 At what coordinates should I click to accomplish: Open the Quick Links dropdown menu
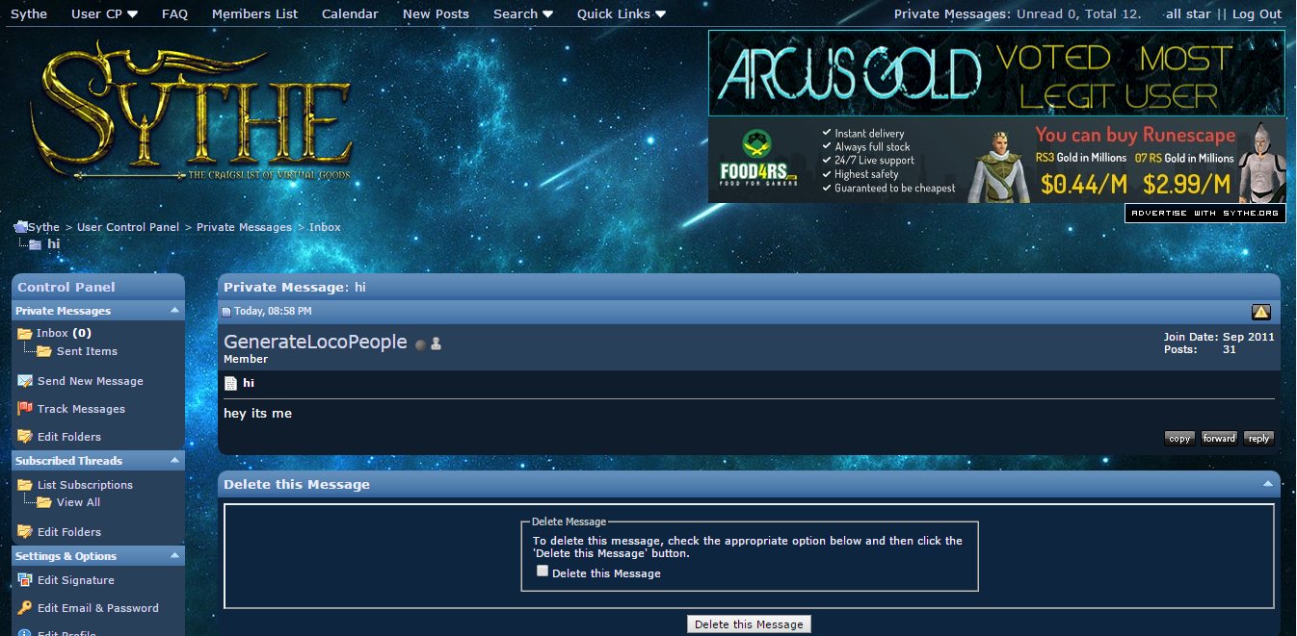[621, 13]
